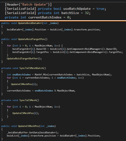
Task: Click the Header "Batch Update" attribute line
Action: pos(28,5)
